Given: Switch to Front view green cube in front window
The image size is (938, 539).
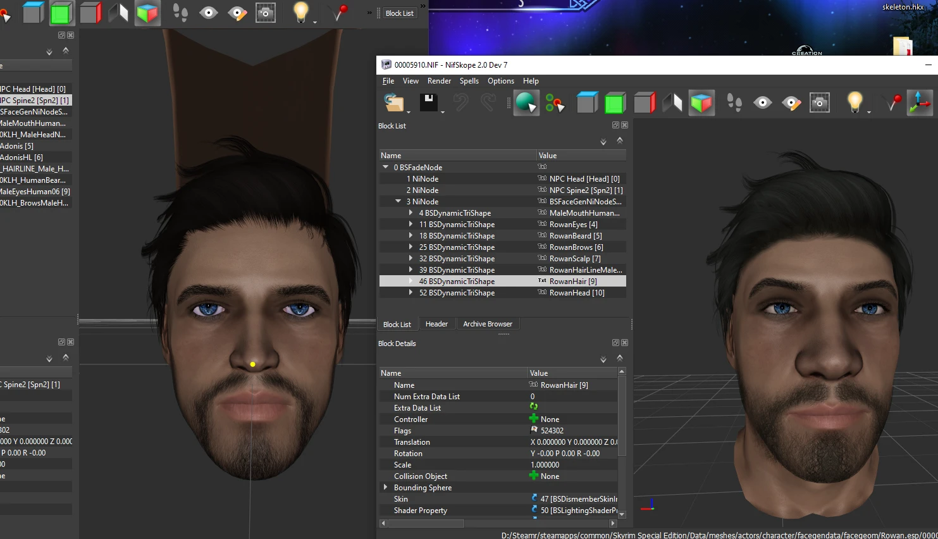Looking at the screenshot, I should point(615,102).
